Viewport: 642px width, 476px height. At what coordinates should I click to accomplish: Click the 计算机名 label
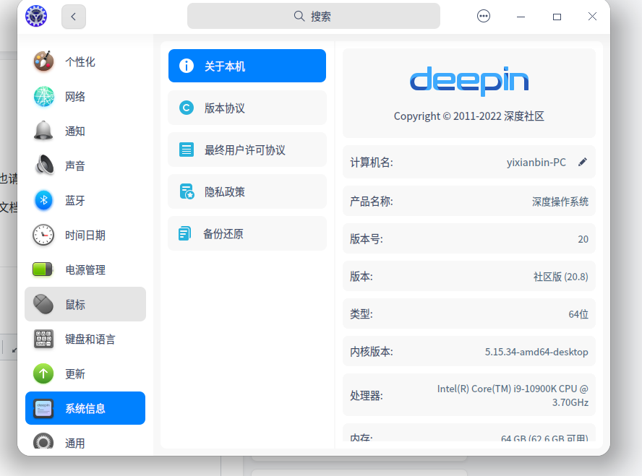pos(372,163)
